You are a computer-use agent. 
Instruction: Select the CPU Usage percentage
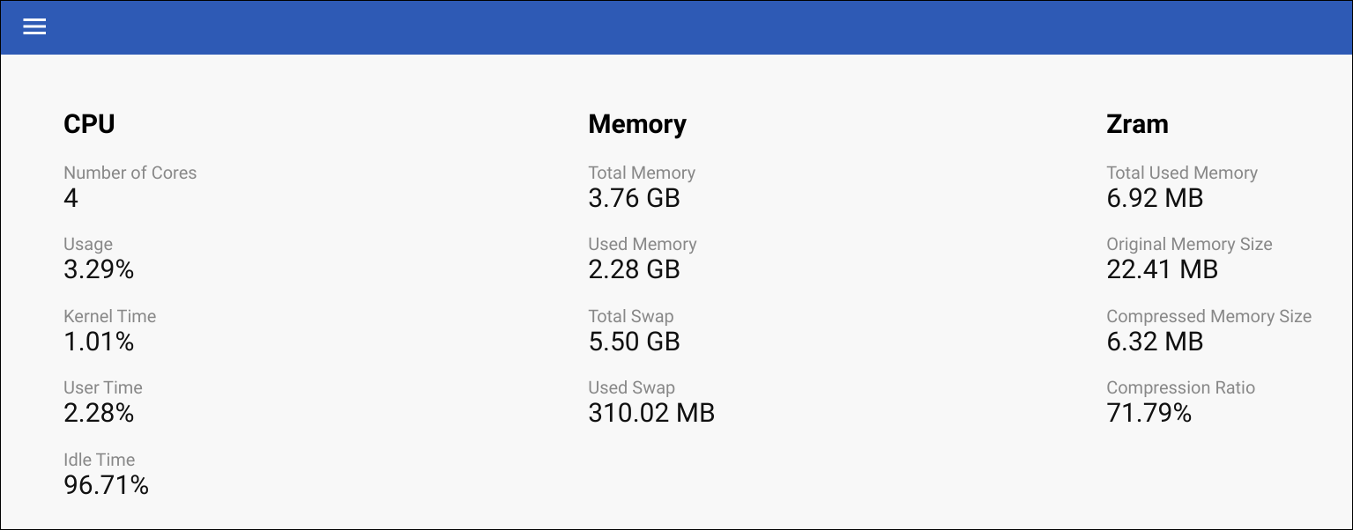pyautogui.click(x=98, y=269)
